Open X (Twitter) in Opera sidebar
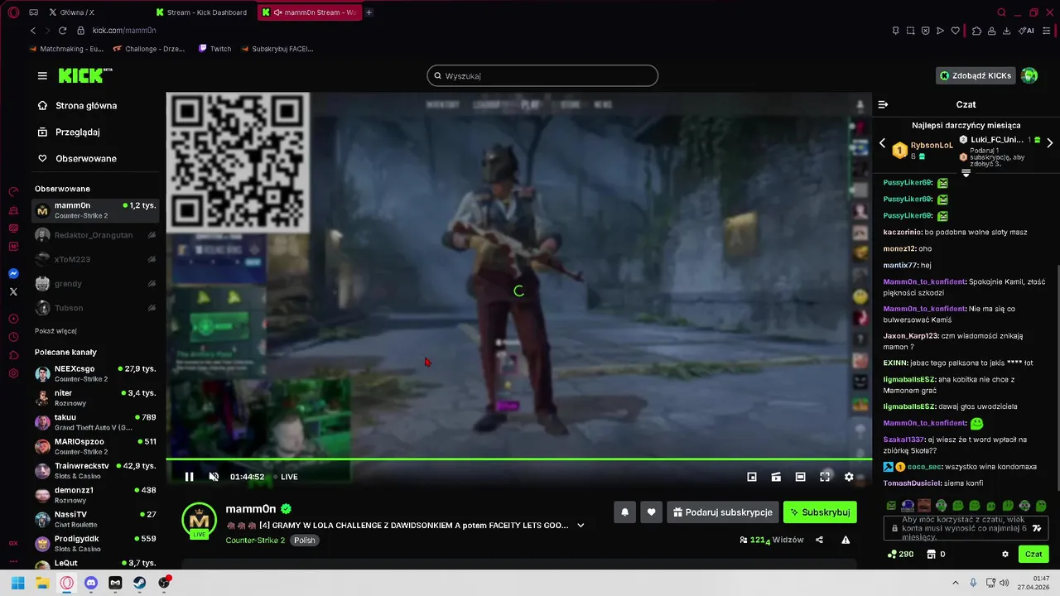 point(13,292)
